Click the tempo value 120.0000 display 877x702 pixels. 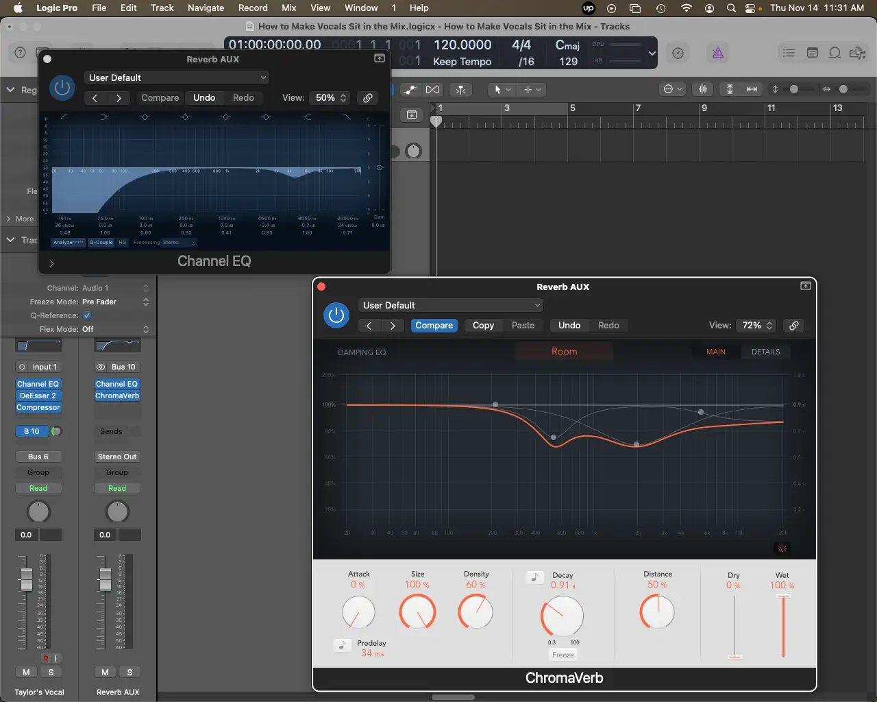[462, 45]
